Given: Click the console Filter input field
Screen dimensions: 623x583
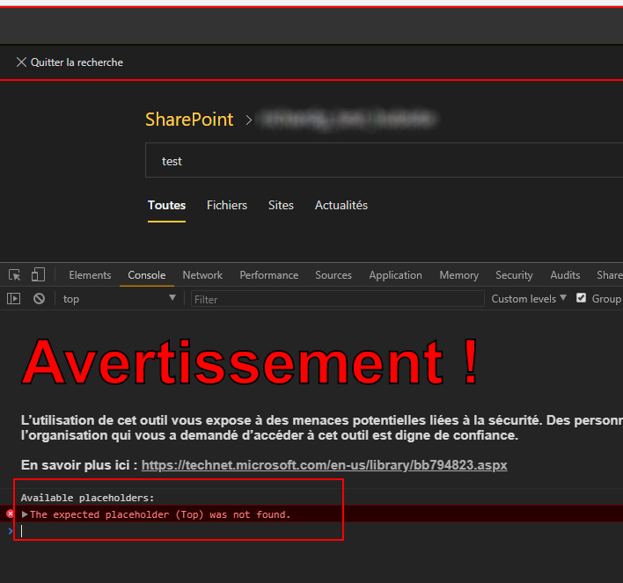Looking at the screenshot, I should tap(338, 299).
